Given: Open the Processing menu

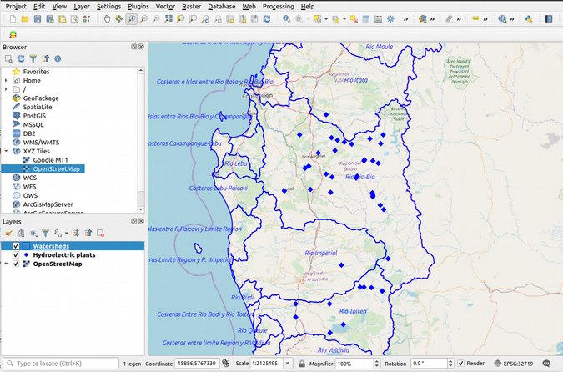Looking at the screenshot, I should (278, 6).
